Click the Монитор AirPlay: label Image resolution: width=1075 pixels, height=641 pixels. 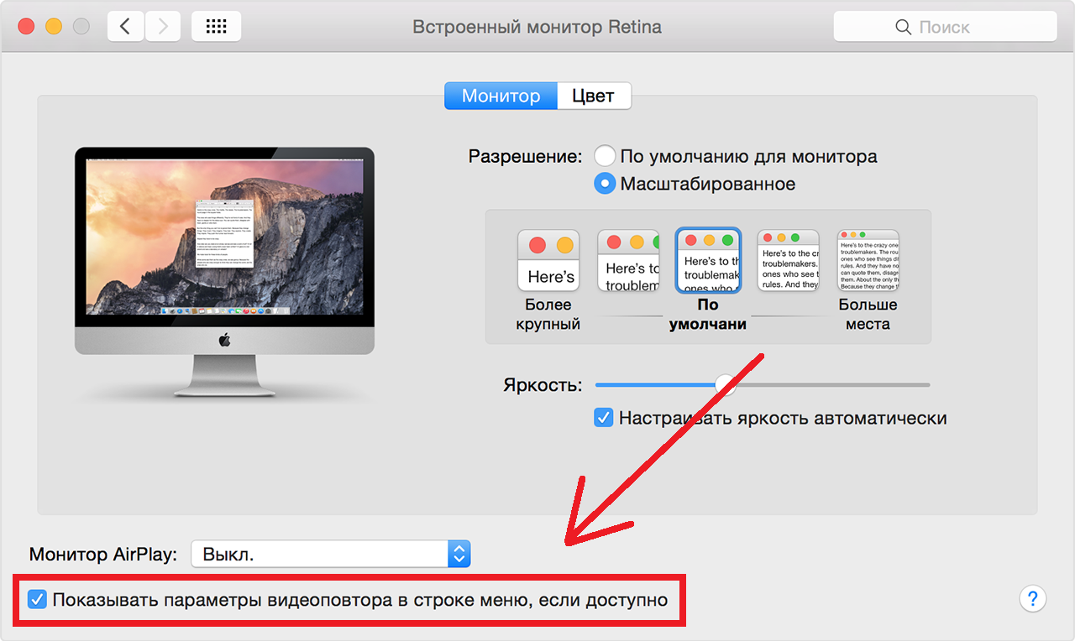click(x=104, y=555)
